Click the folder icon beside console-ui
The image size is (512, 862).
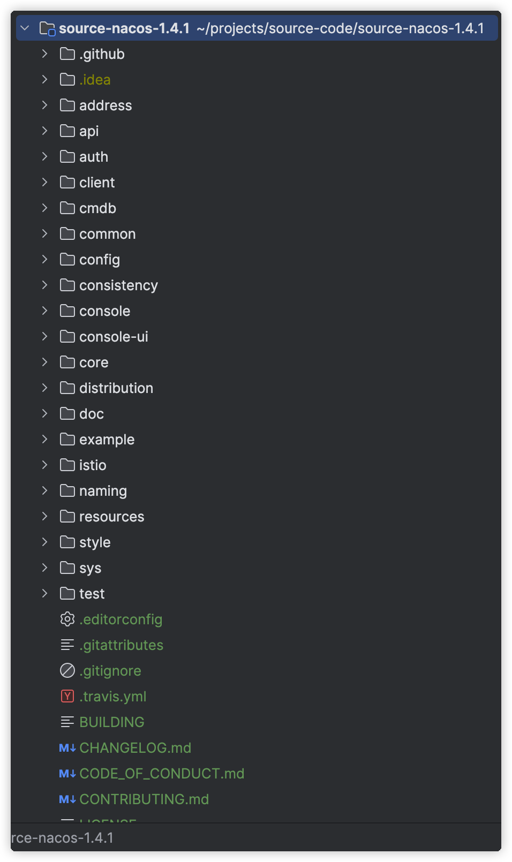tap(67, 336)
